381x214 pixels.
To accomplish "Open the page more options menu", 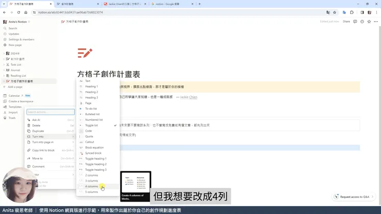I will [x=376, y=22].
